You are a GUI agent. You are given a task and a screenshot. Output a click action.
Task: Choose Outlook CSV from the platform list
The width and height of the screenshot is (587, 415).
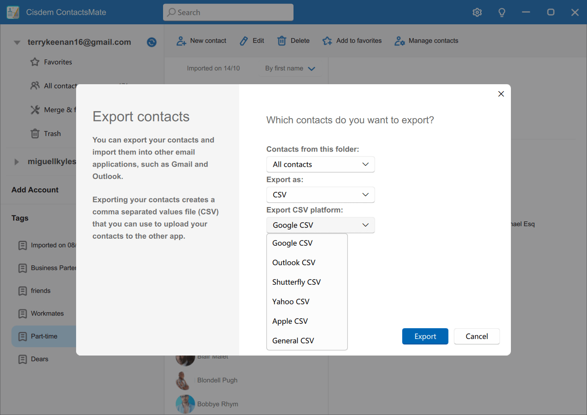(294, 263)
